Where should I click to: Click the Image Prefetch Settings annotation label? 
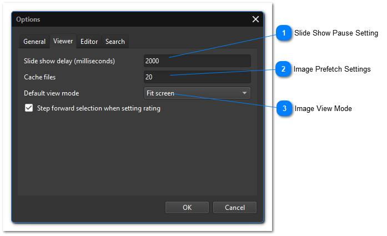click(x=332, y=69)
